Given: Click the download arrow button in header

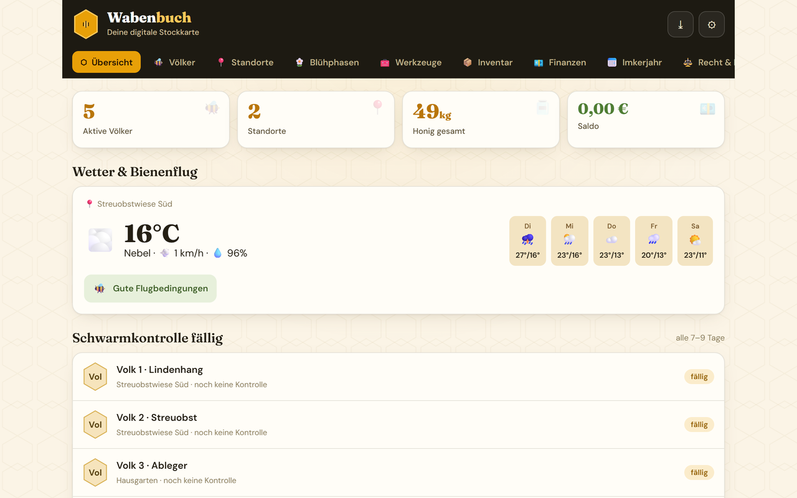Looking at the screenshot, I should click(681, 24).
